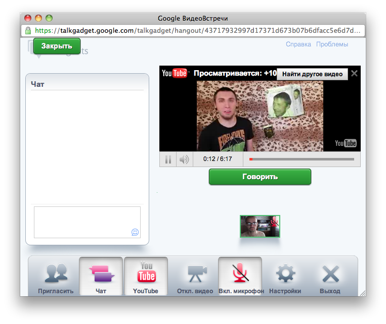Click the green padlock in the address bar

click(28, 30)
